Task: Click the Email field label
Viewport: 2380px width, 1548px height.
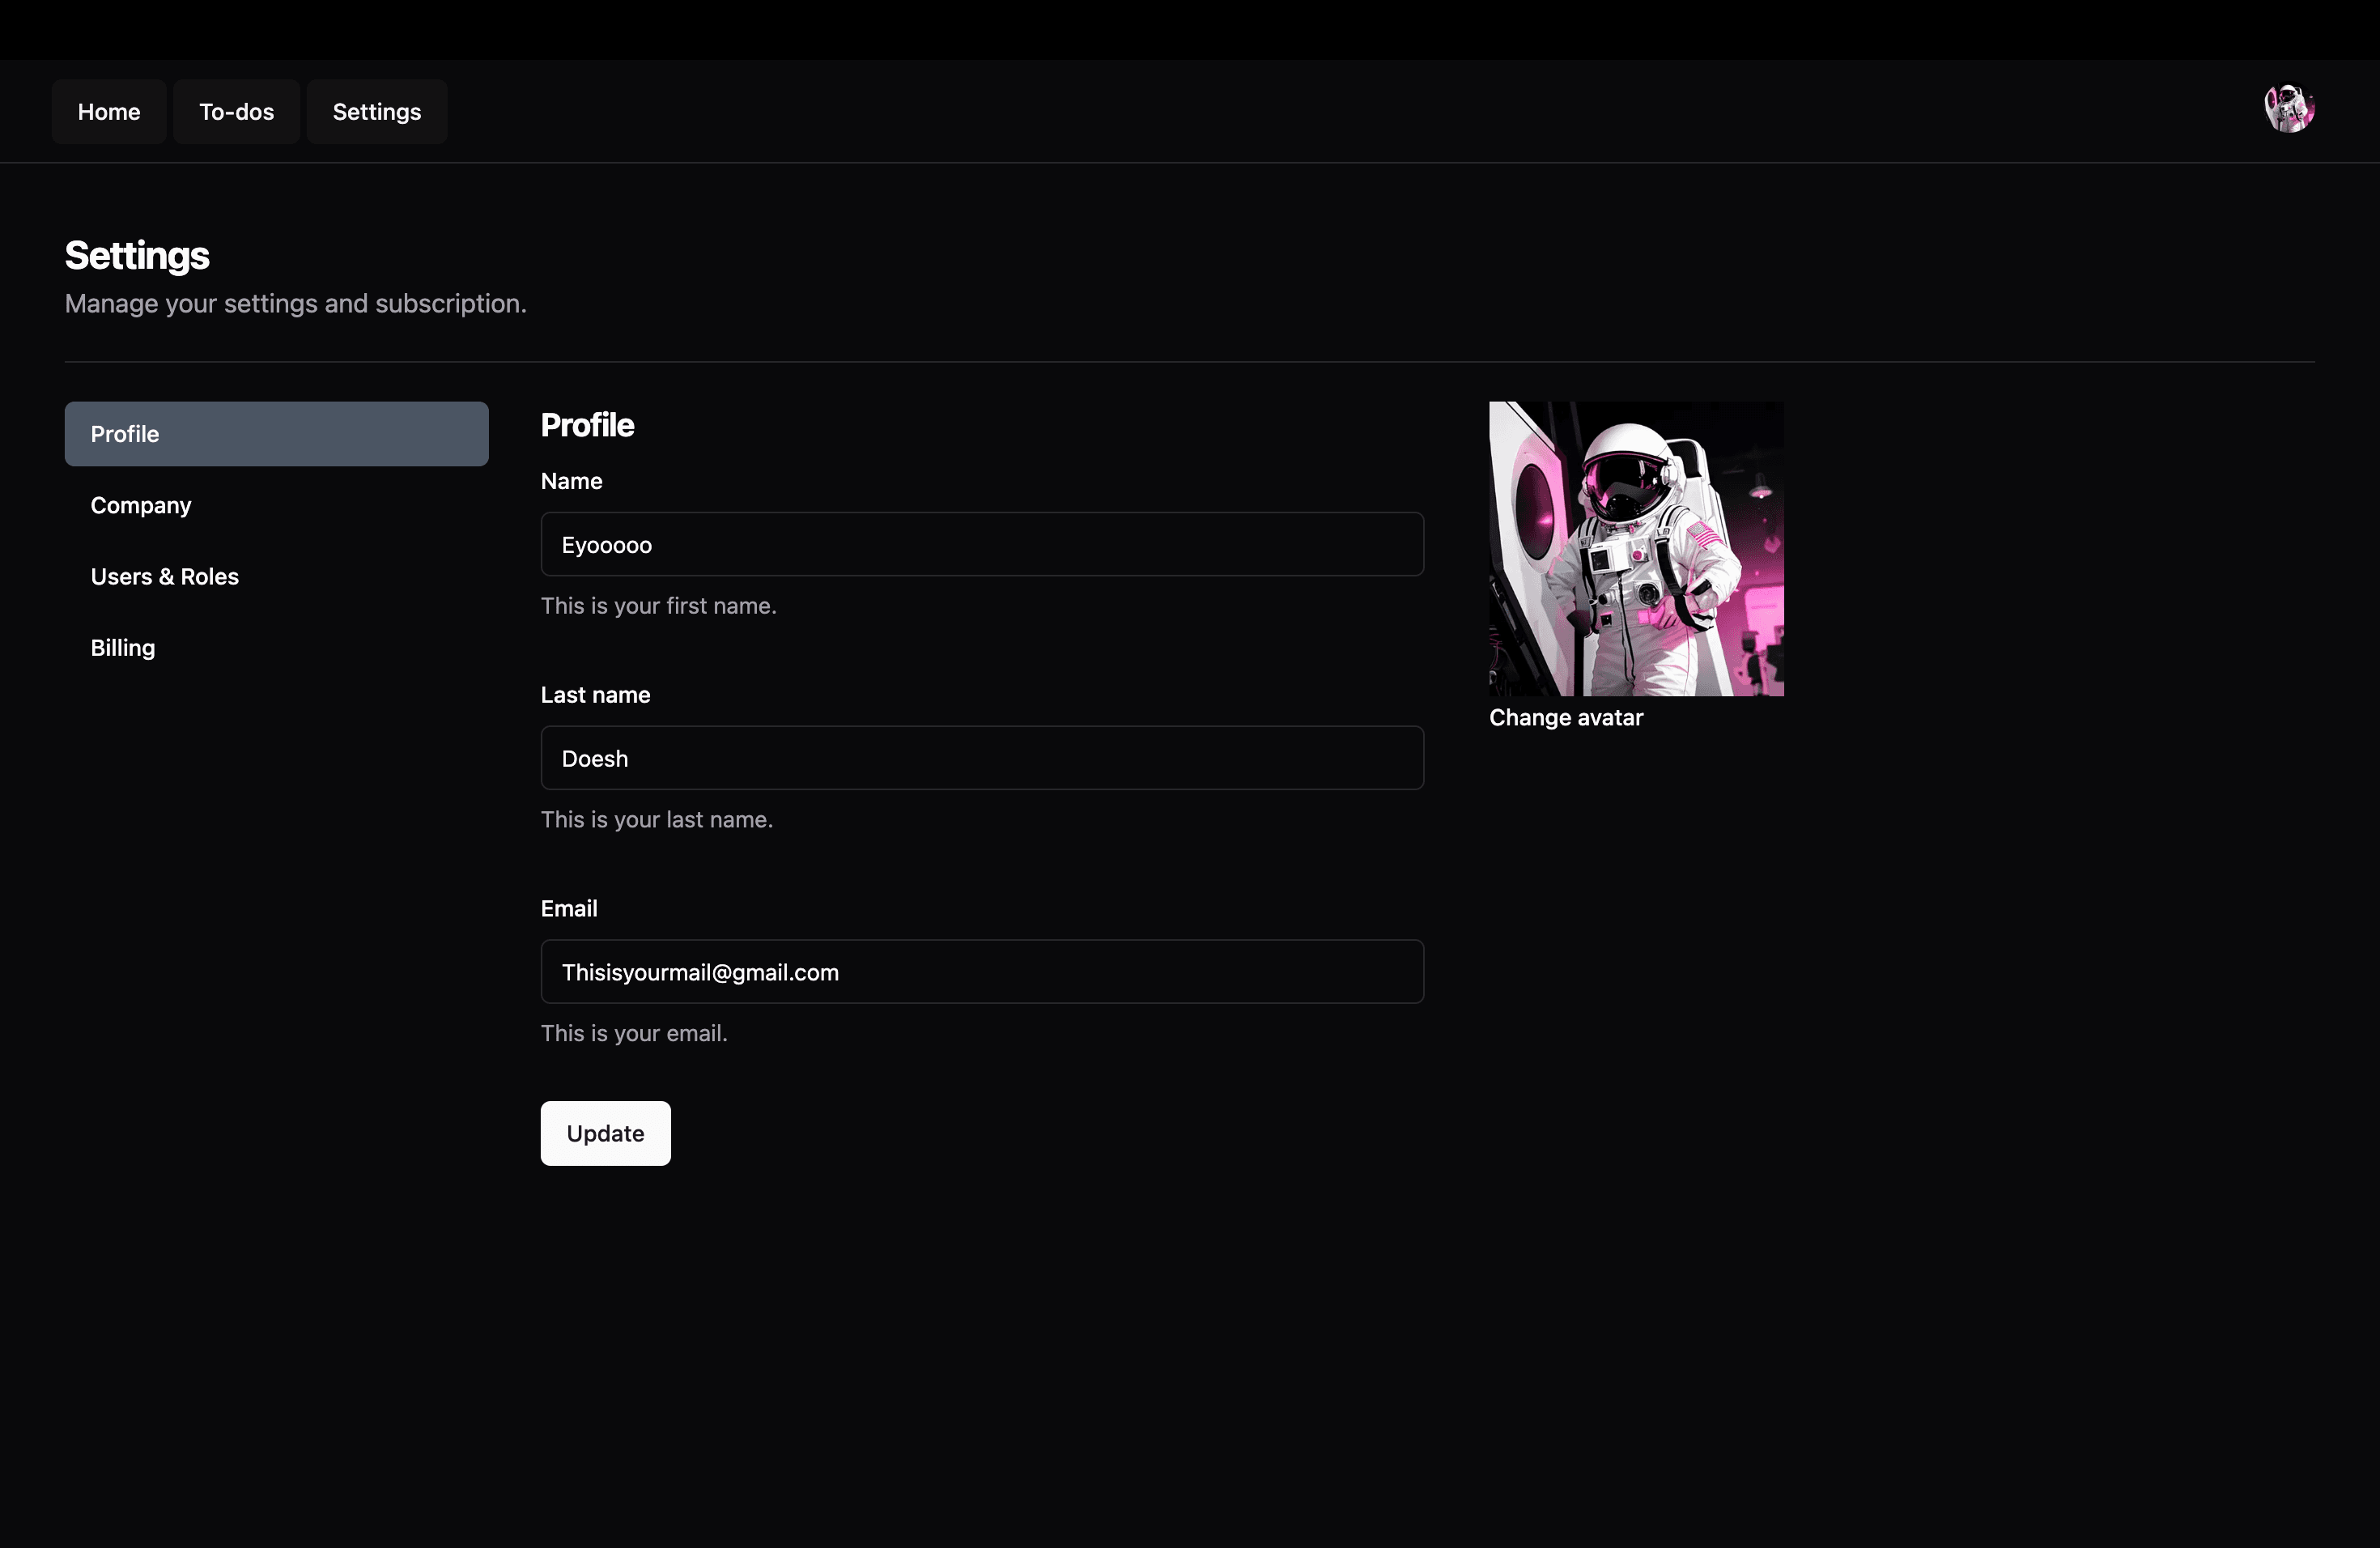Action: [x=569, y=909]
